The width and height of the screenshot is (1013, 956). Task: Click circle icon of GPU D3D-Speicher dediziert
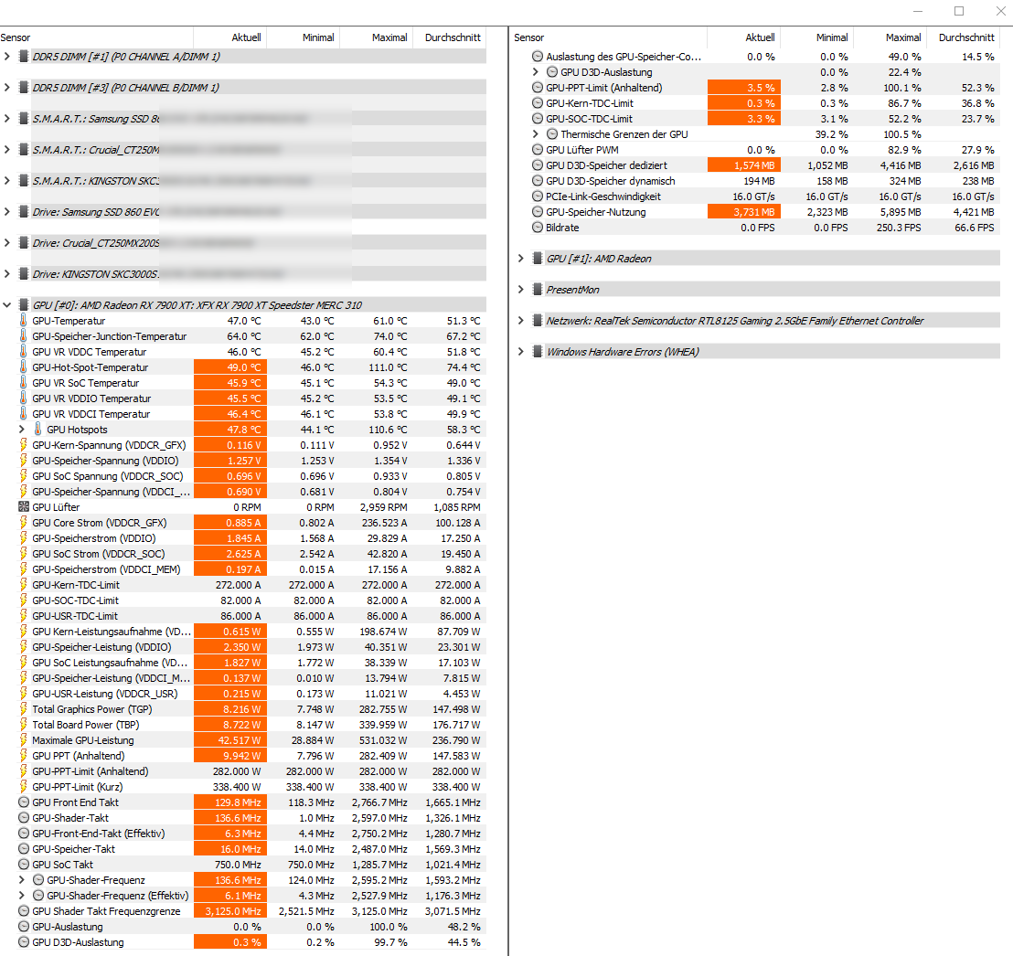[538, 165]
